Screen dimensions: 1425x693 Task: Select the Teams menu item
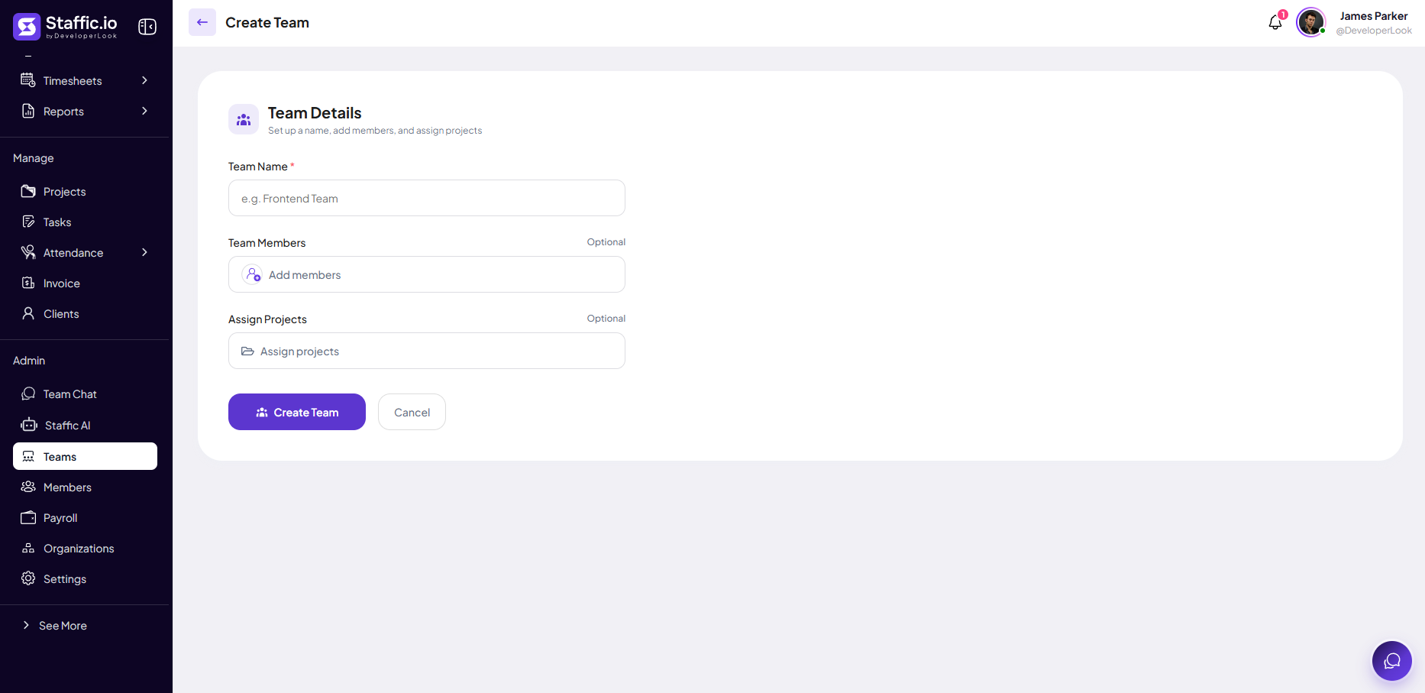[x=85, y=456]
